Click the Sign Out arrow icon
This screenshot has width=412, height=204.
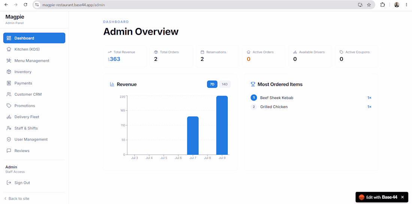tap(9, 182)
